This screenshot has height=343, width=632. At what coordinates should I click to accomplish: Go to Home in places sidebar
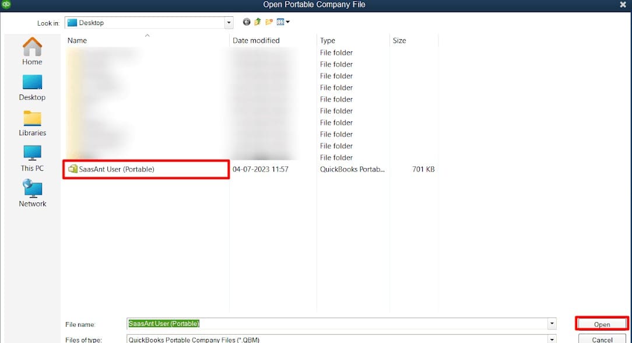point(32,51)
